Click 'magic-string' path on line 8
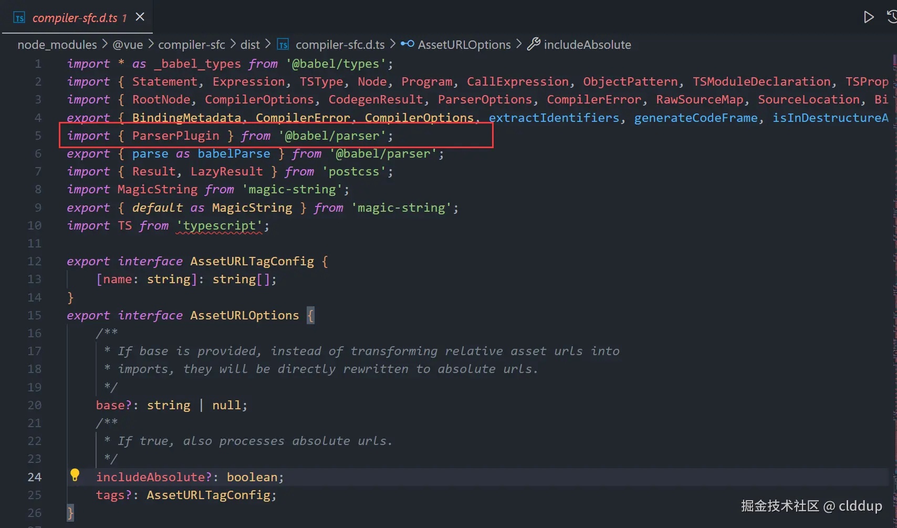This screenshot has width=897, height=528. coord(292,189)
